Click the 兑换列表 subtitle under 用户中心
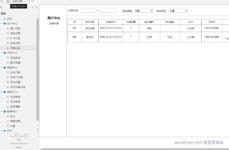 (54, 23)
